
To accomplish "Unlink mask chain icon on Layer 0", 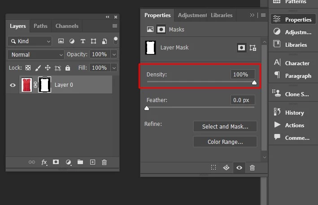I will (x=35, y=85).
